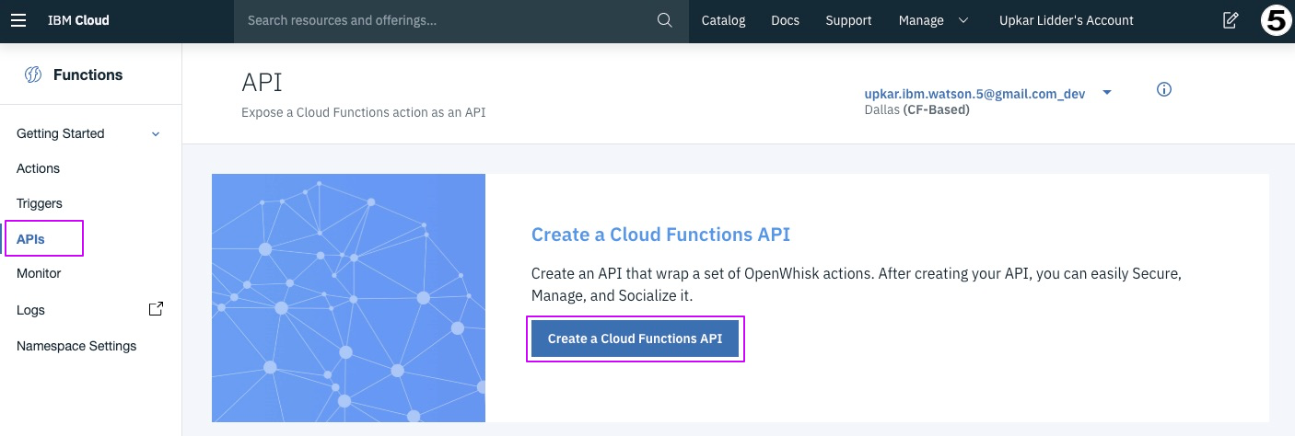Image resolution: width=1295 pixels, height=436 pixels.
Task: Open Namespace Settings
Action: pos(76,346)
